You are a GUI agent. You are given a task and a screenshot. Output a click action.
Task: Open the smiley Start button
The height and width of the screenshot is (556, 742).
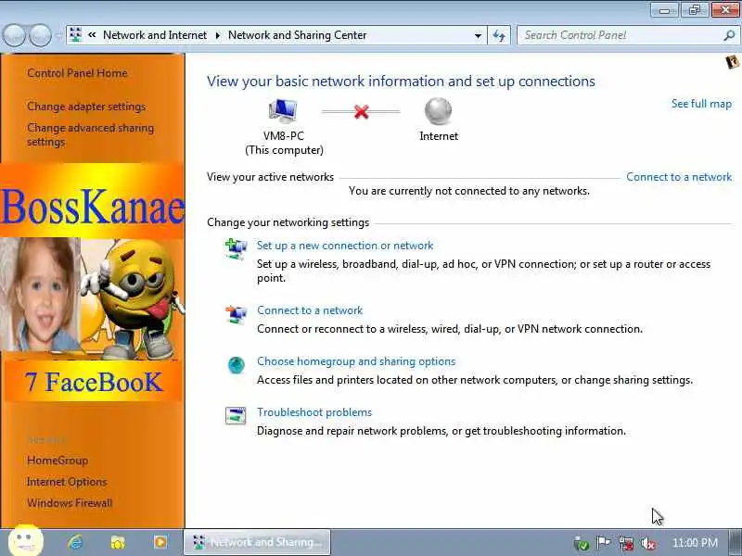click(26, 540)
